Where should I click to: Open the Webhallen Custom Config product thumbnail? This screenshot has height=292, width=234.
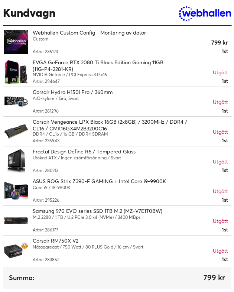pyautogui.click(x=16, y=42)
